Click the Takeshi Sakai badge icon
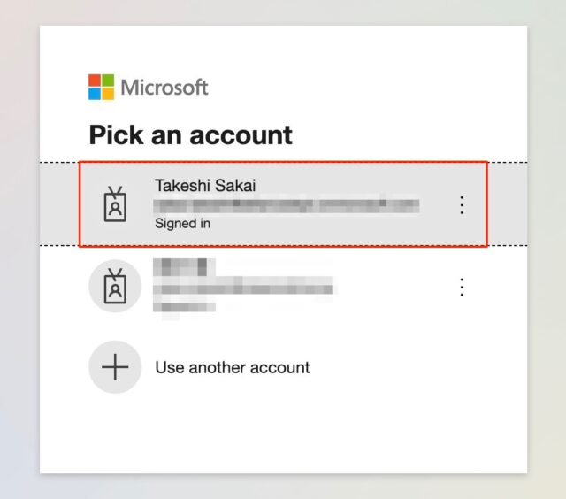 click(x=115, y=204)
